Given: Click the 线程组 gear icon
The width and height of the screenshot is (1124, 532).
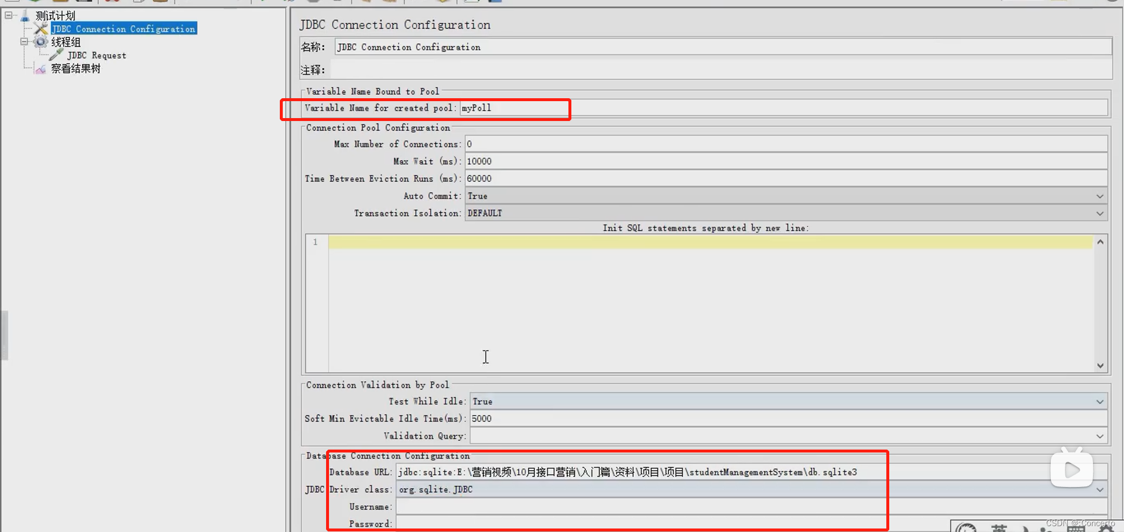Looking at the screenshot, I should [40, 42].
